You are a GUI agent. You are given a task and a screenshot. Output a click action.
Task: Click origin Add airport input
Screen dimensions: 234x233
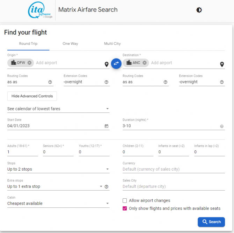[69, 63]
